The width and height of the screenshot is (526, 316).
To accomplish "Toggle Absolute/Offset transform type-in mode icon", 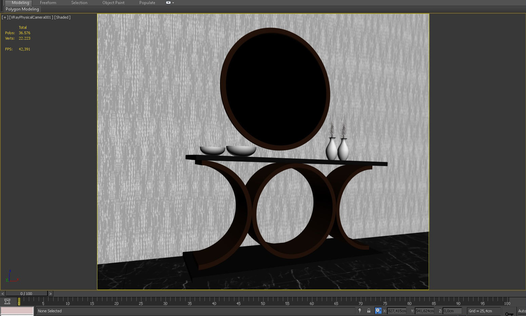I will tap(378, 311).
